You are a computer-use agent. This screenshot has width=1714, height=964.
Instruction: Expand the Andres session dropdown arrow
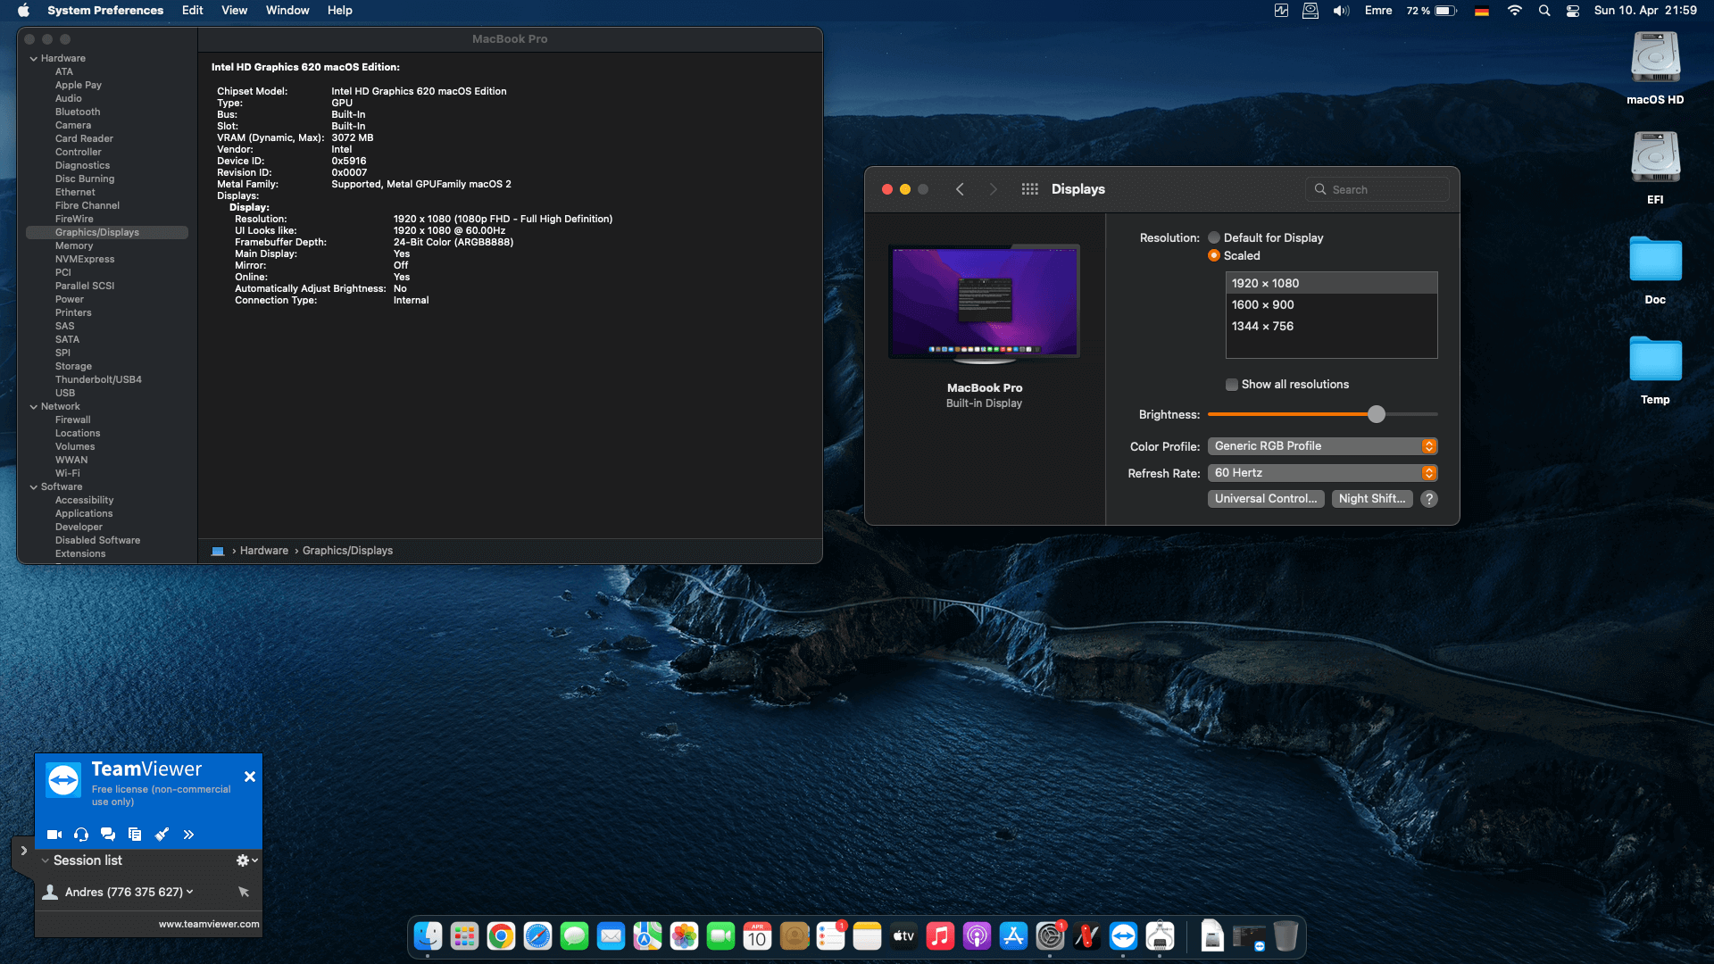coord(189,892)
